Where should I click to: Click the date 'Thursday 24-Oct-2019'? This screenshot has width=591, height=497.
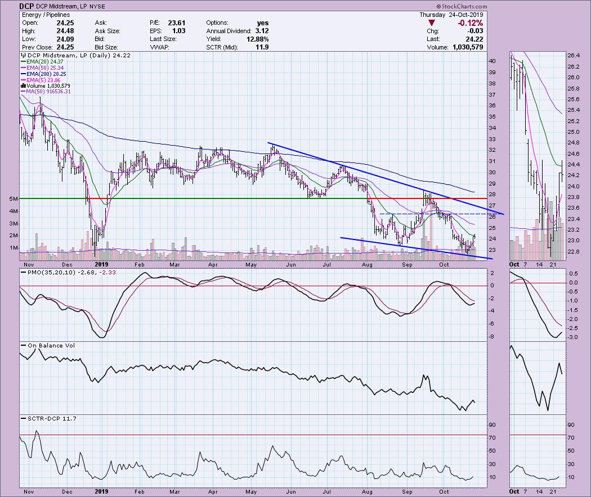click(x=451, y=15)
